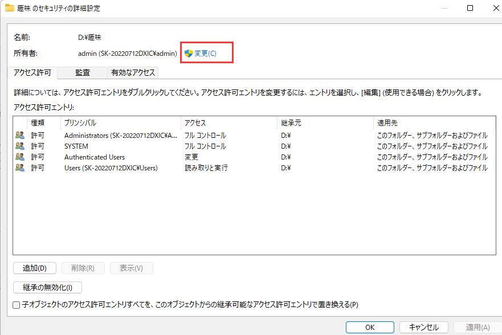502x335 pixels.
Task: Click the 変更(C) owner link
Action: [205, 54]
